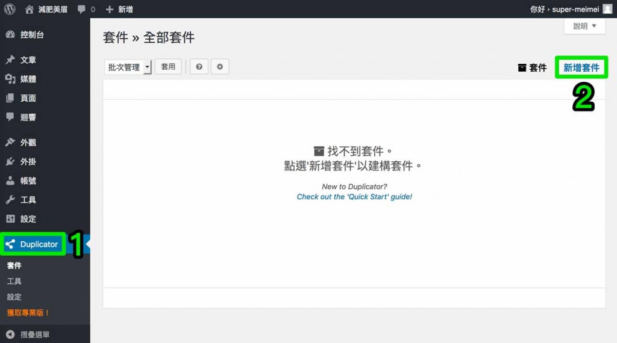
Task: Click the 外掛 plug icon
Action: click(x=10, y=161)
